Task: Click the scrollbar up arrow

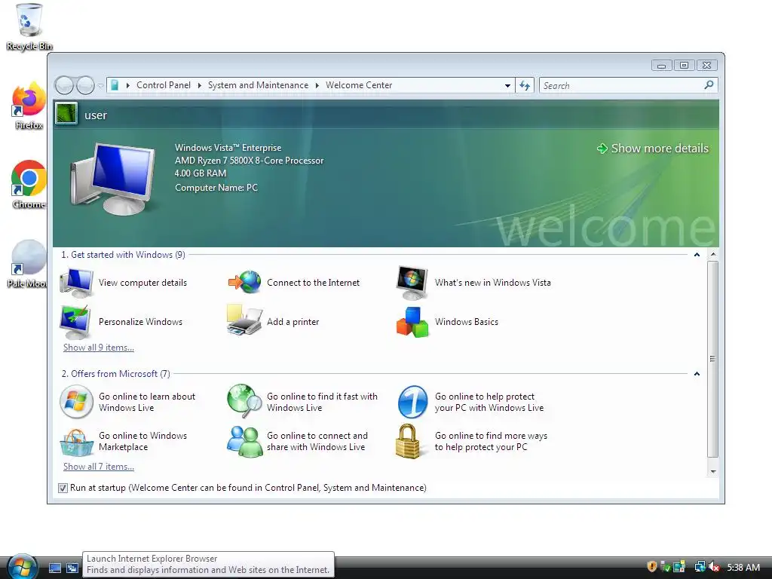Action: point(713,255)
